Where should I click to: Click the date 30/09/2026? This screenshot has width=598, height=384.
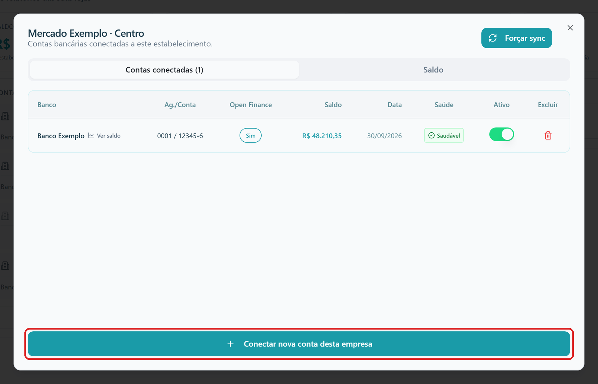(x=384, y=136)
